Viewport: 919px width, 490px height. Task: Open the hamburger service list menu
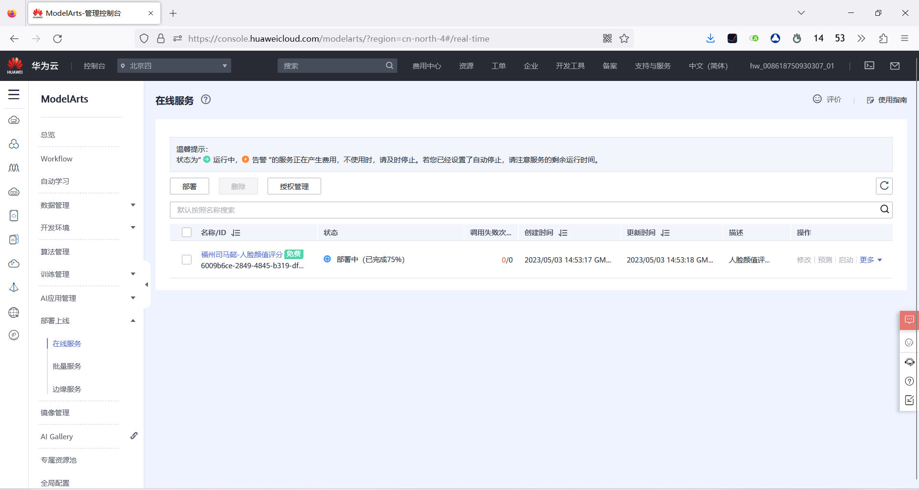tap(14, 94)
